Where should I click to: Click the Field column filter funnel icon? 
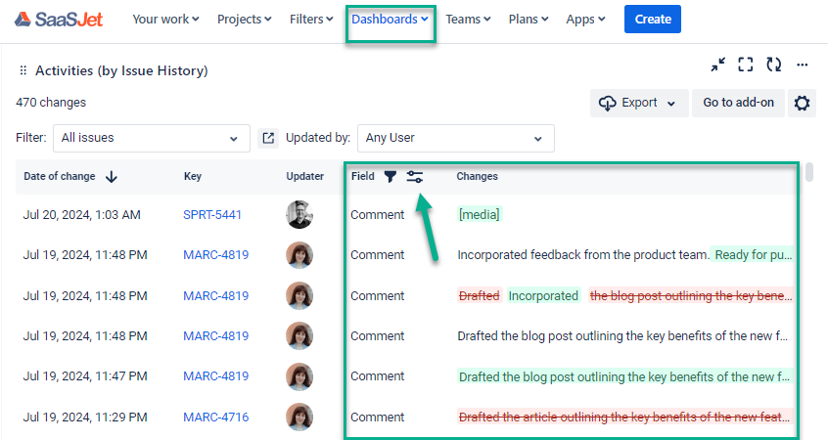click(390, 176)
